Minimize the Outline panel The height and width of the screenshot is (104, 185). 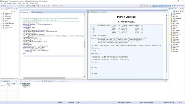coord(180,8)
